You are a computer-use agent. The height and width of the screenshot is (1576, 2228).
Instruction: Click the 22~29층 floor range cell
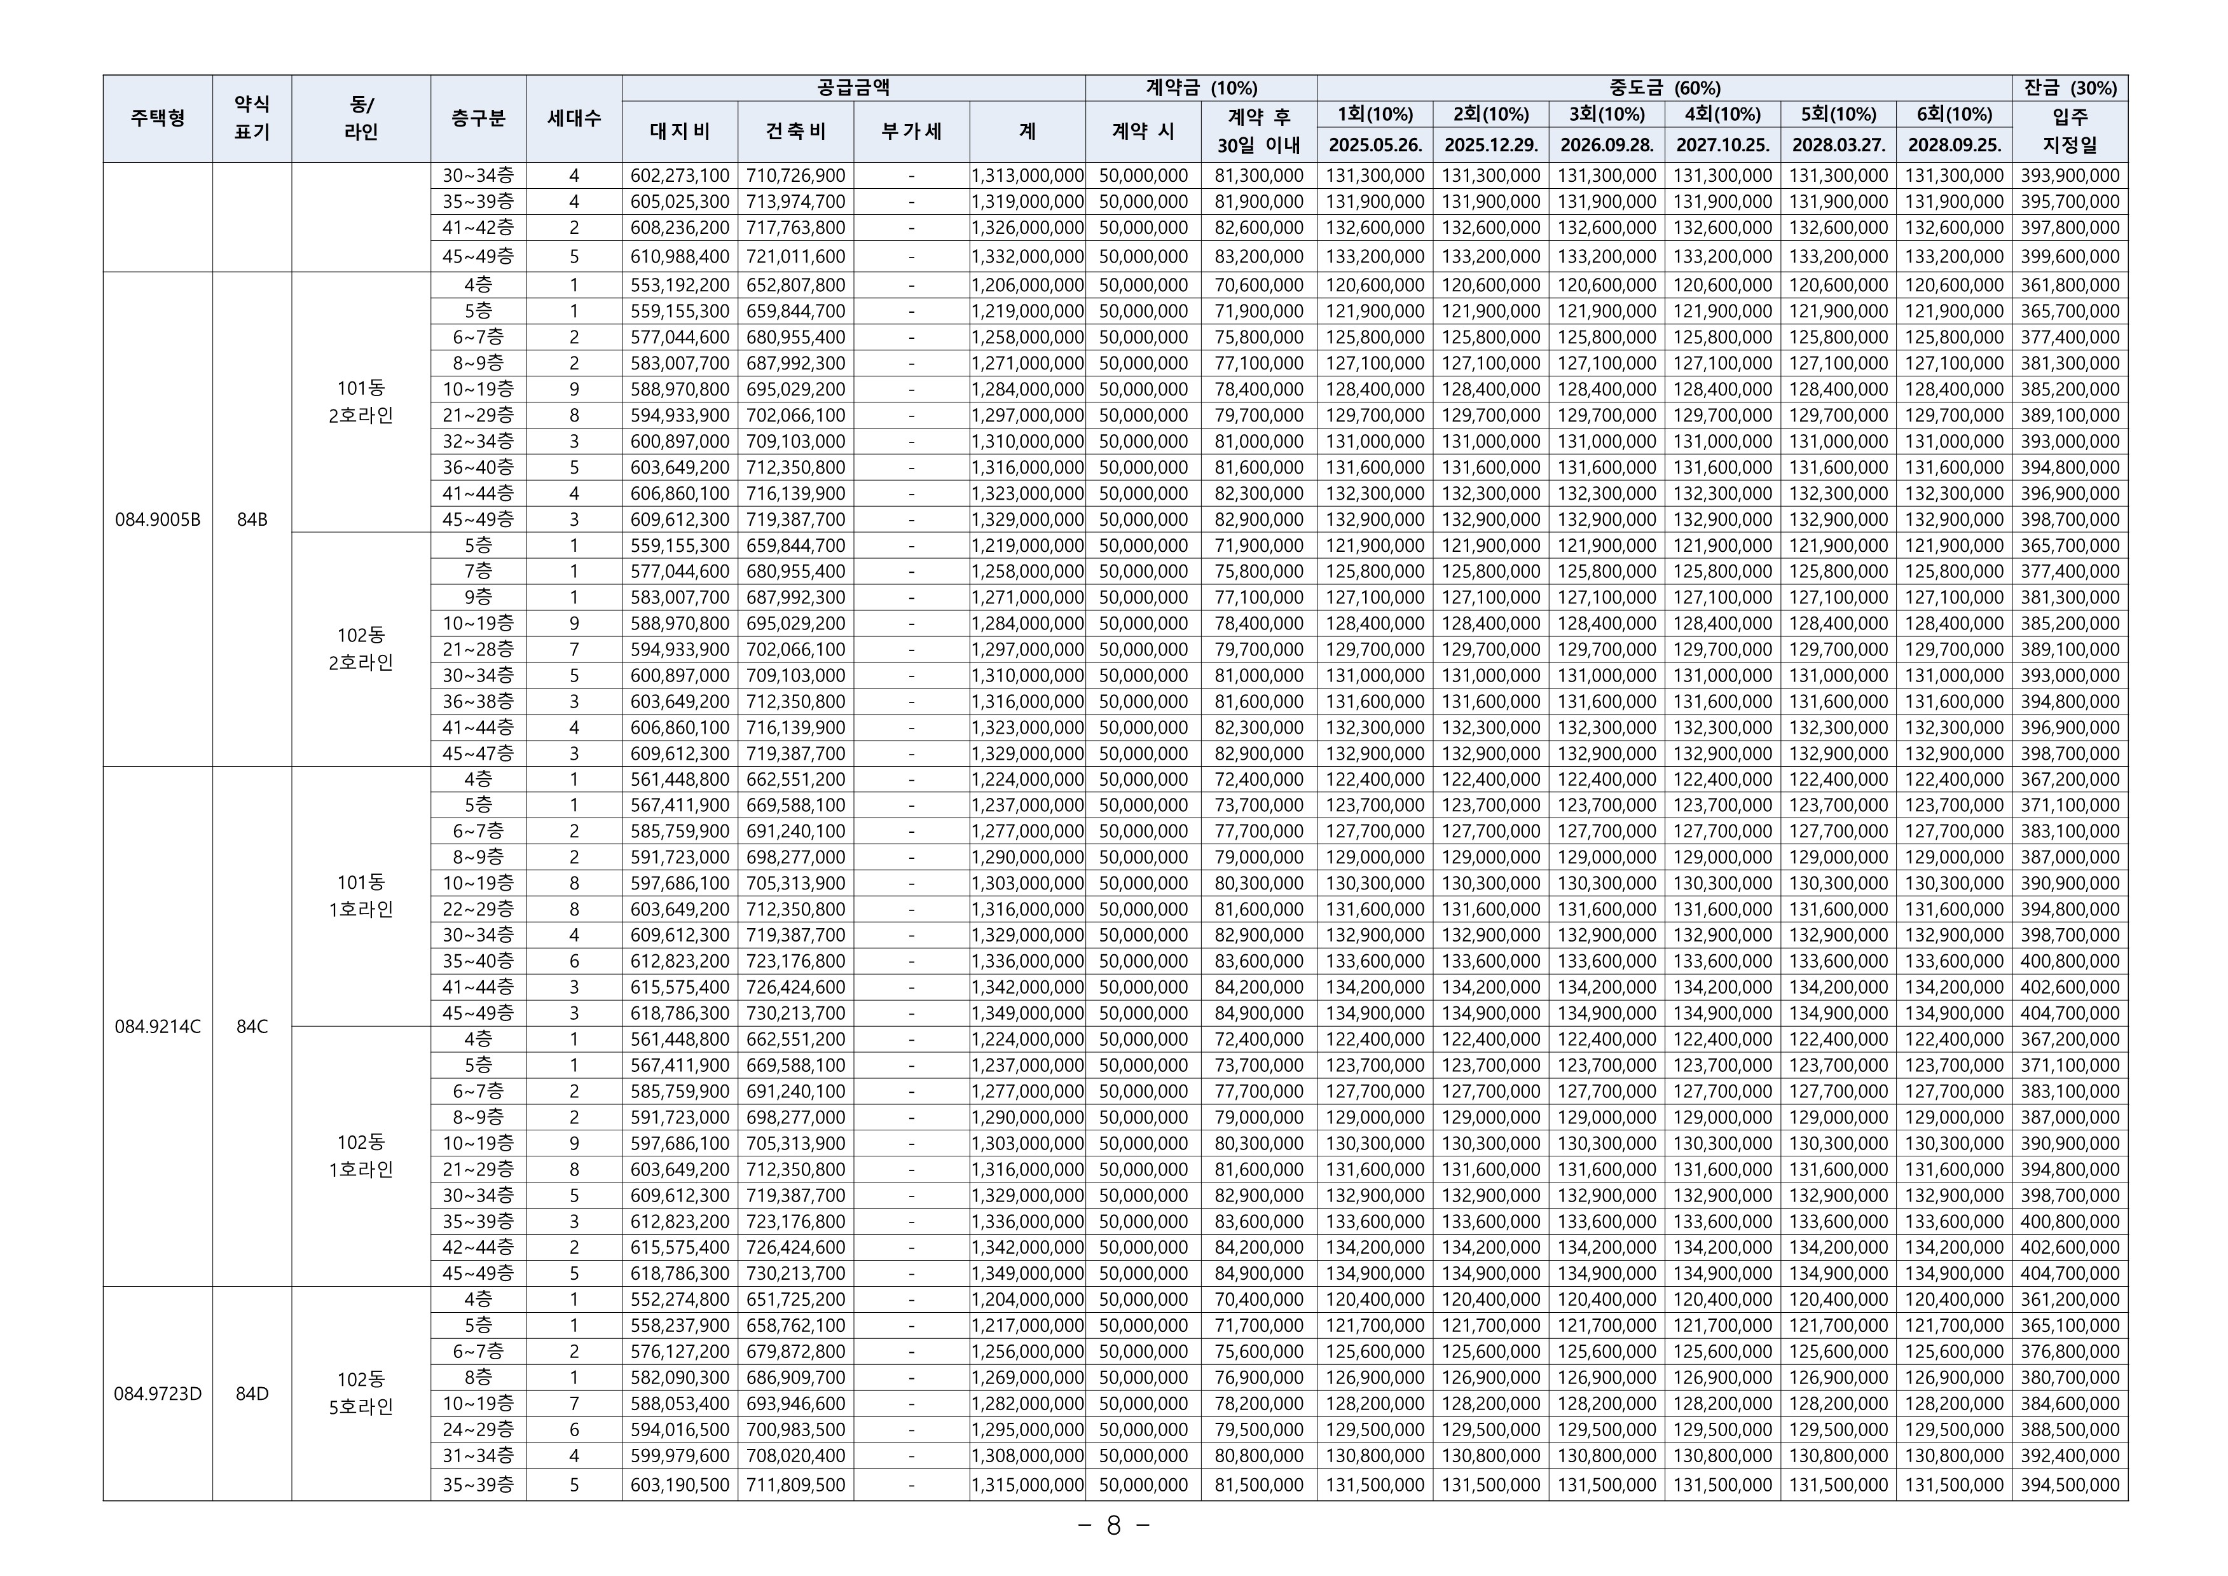(478, 909)
